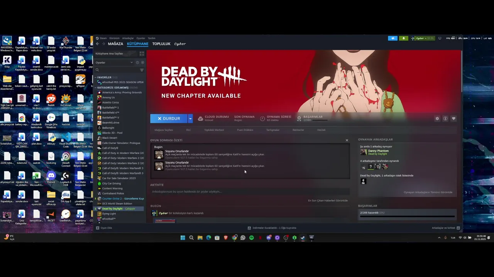
Task: Click the Oyun Ekle plus icon
Action: tap(97, 228)
